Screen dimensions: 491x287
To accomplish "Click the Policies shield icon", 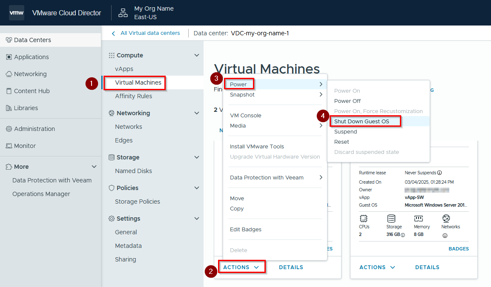I will tap(112, 188).
